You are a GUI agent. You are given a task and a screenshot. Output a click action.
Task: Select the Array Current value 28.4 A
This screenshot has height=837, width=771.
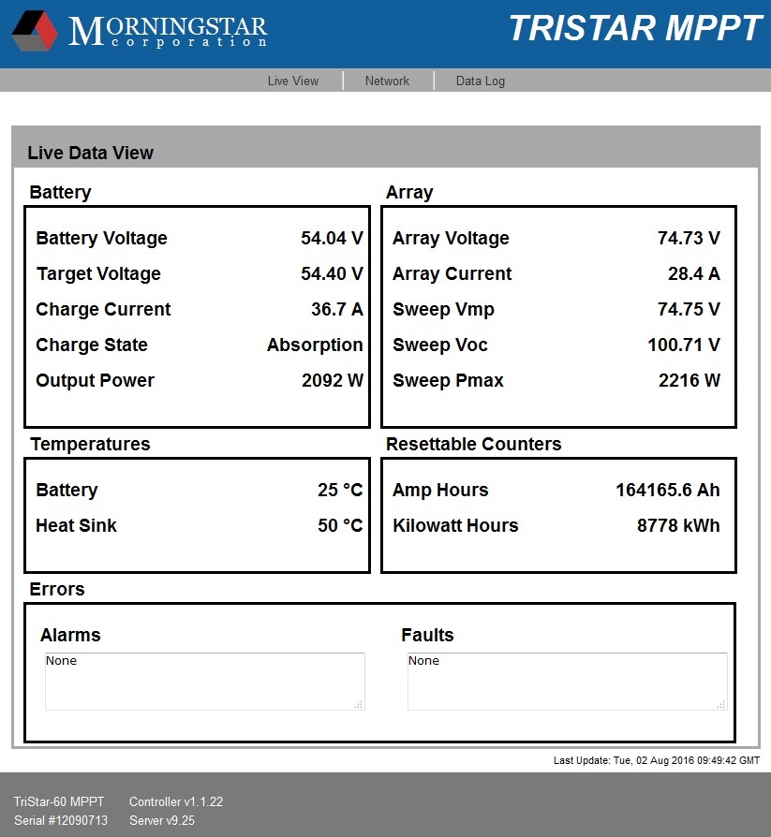(x=694, y=273)
